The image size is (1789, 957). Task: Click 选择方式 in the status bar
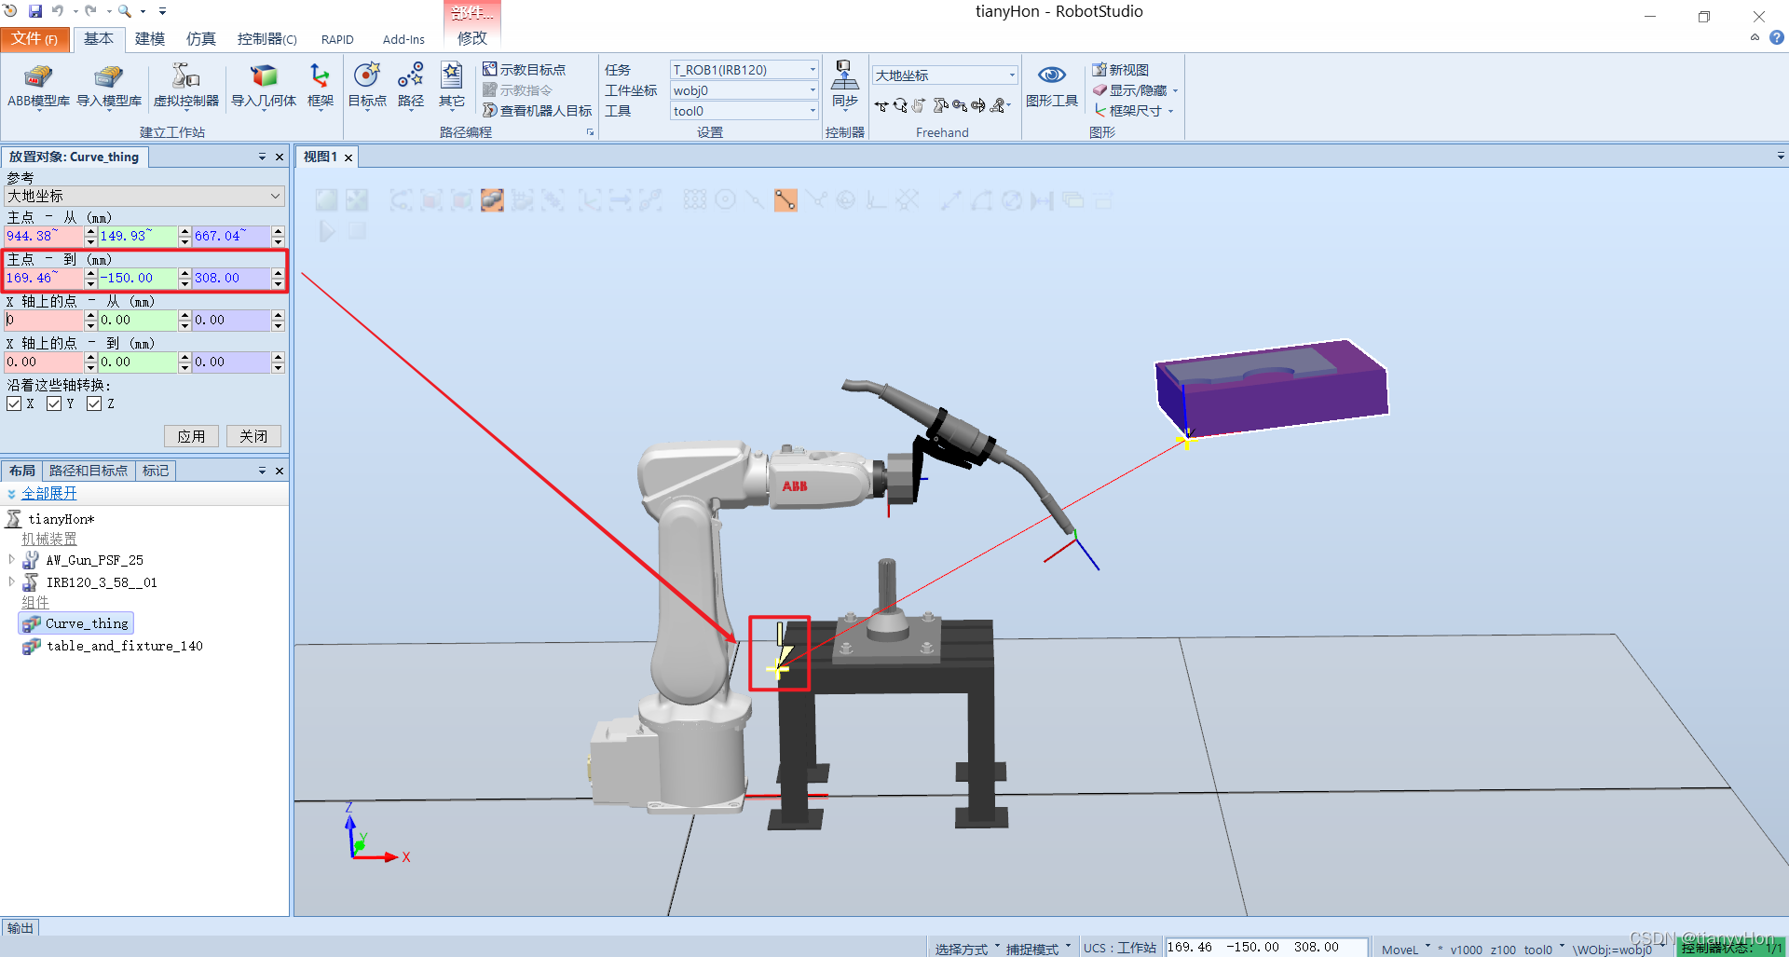961,949
